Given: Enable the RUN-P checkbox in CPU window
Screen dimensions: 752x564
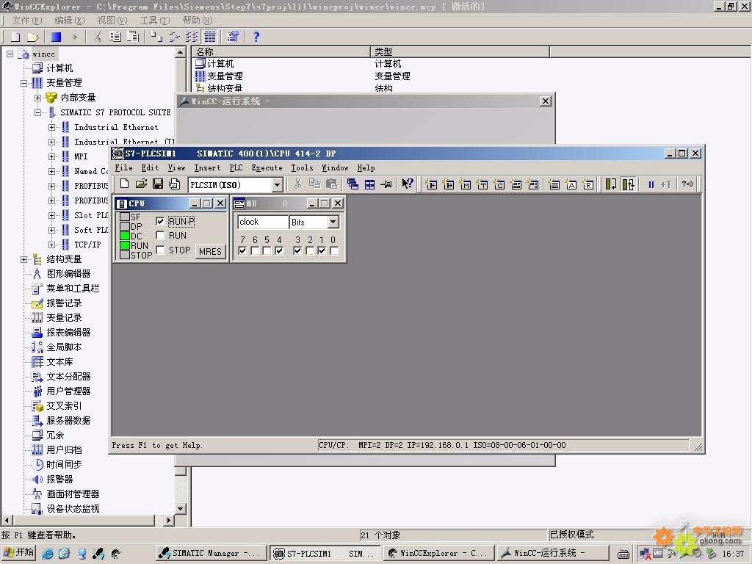Looking at the screenshot, I should (x=160, y=221).
